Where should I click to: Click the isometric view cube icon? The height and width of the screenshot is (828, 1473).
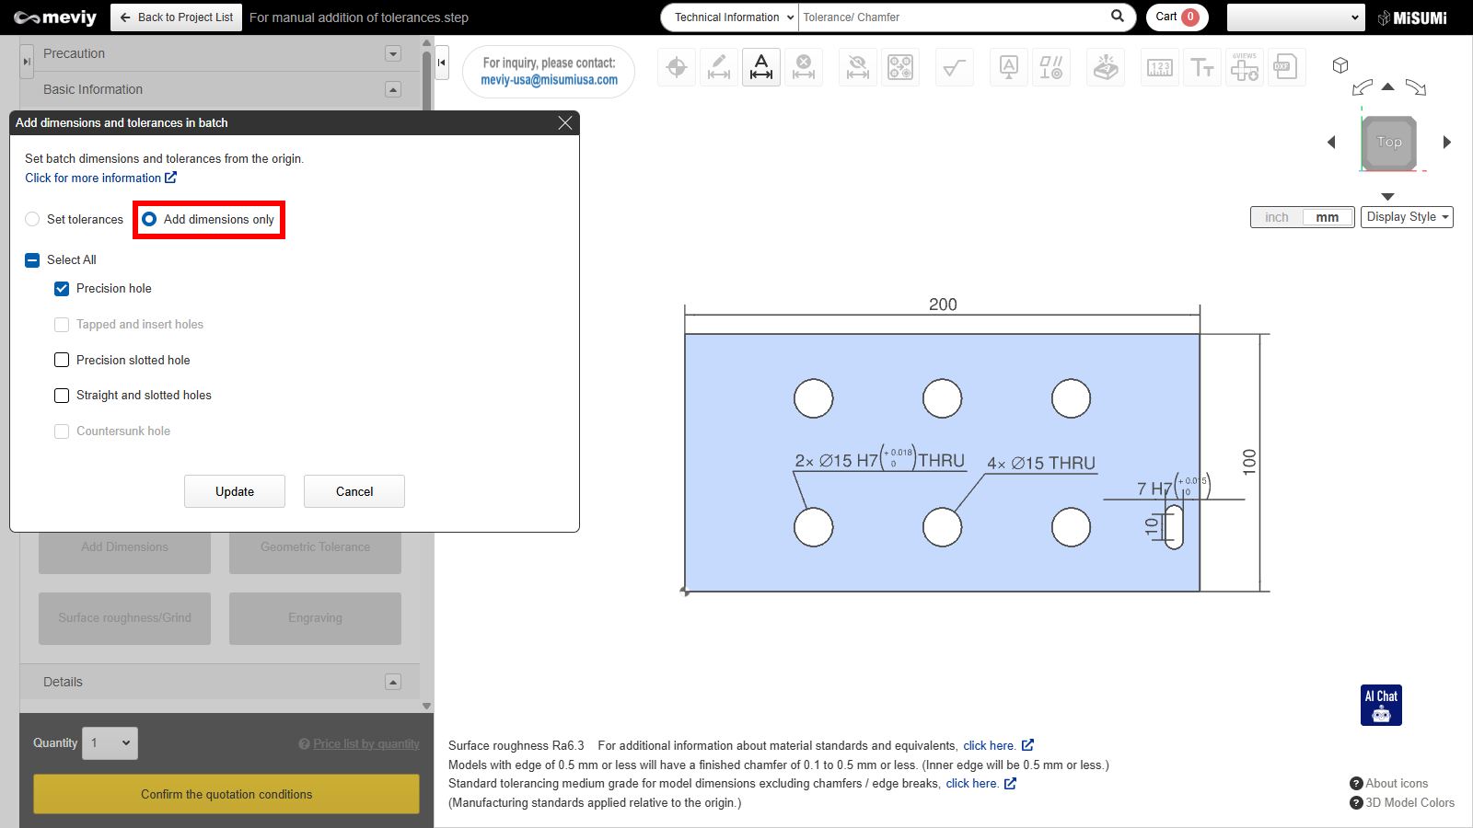1340,65
